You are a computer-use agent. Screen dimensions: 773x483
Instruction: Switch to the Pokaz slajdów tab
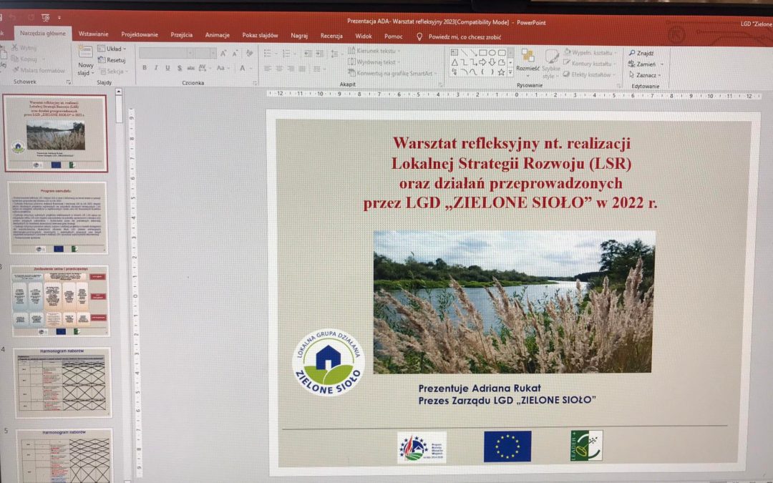click(x=260, y=36)
